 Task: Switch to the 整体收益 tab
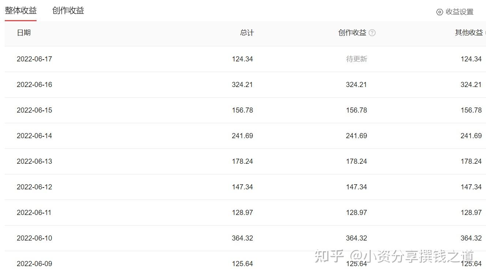[x=21, y=11]
